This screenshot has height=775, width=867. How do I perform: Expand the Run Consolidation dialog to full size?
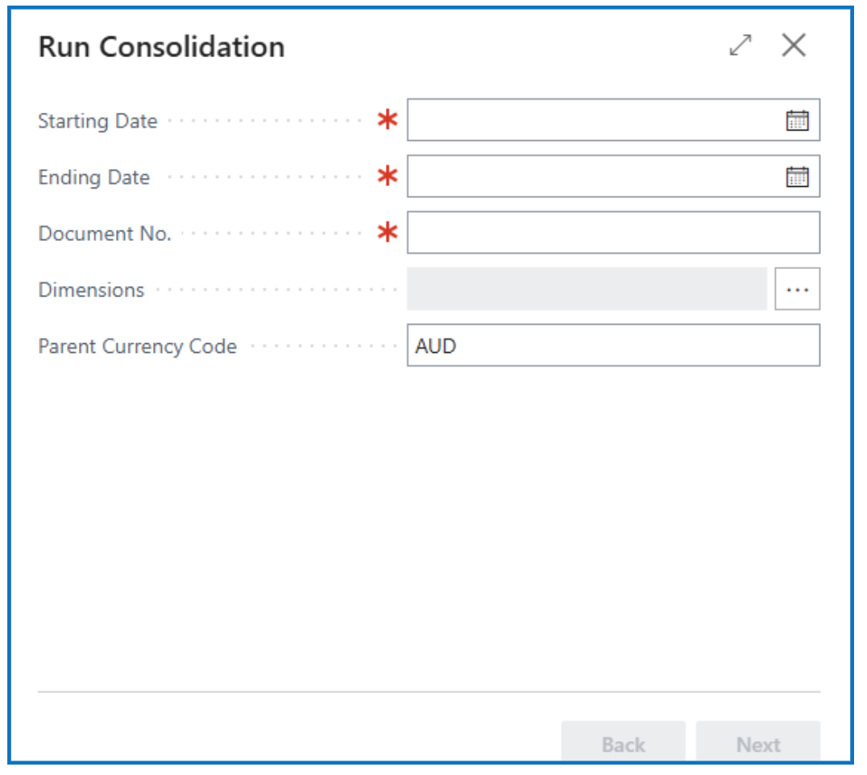[x=740, y=46]
